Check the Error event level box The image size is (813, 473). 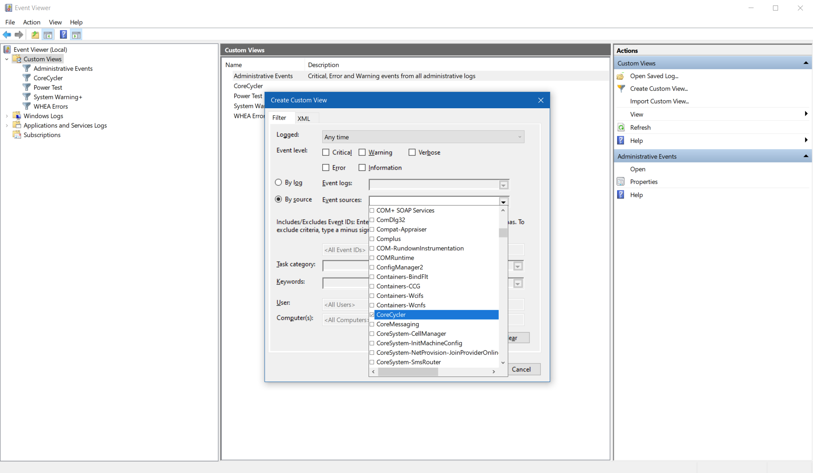click(x=326, y=168)
